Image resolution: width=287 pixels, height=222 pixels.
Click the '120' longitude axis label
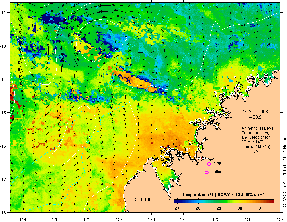[x=55, y=219]
